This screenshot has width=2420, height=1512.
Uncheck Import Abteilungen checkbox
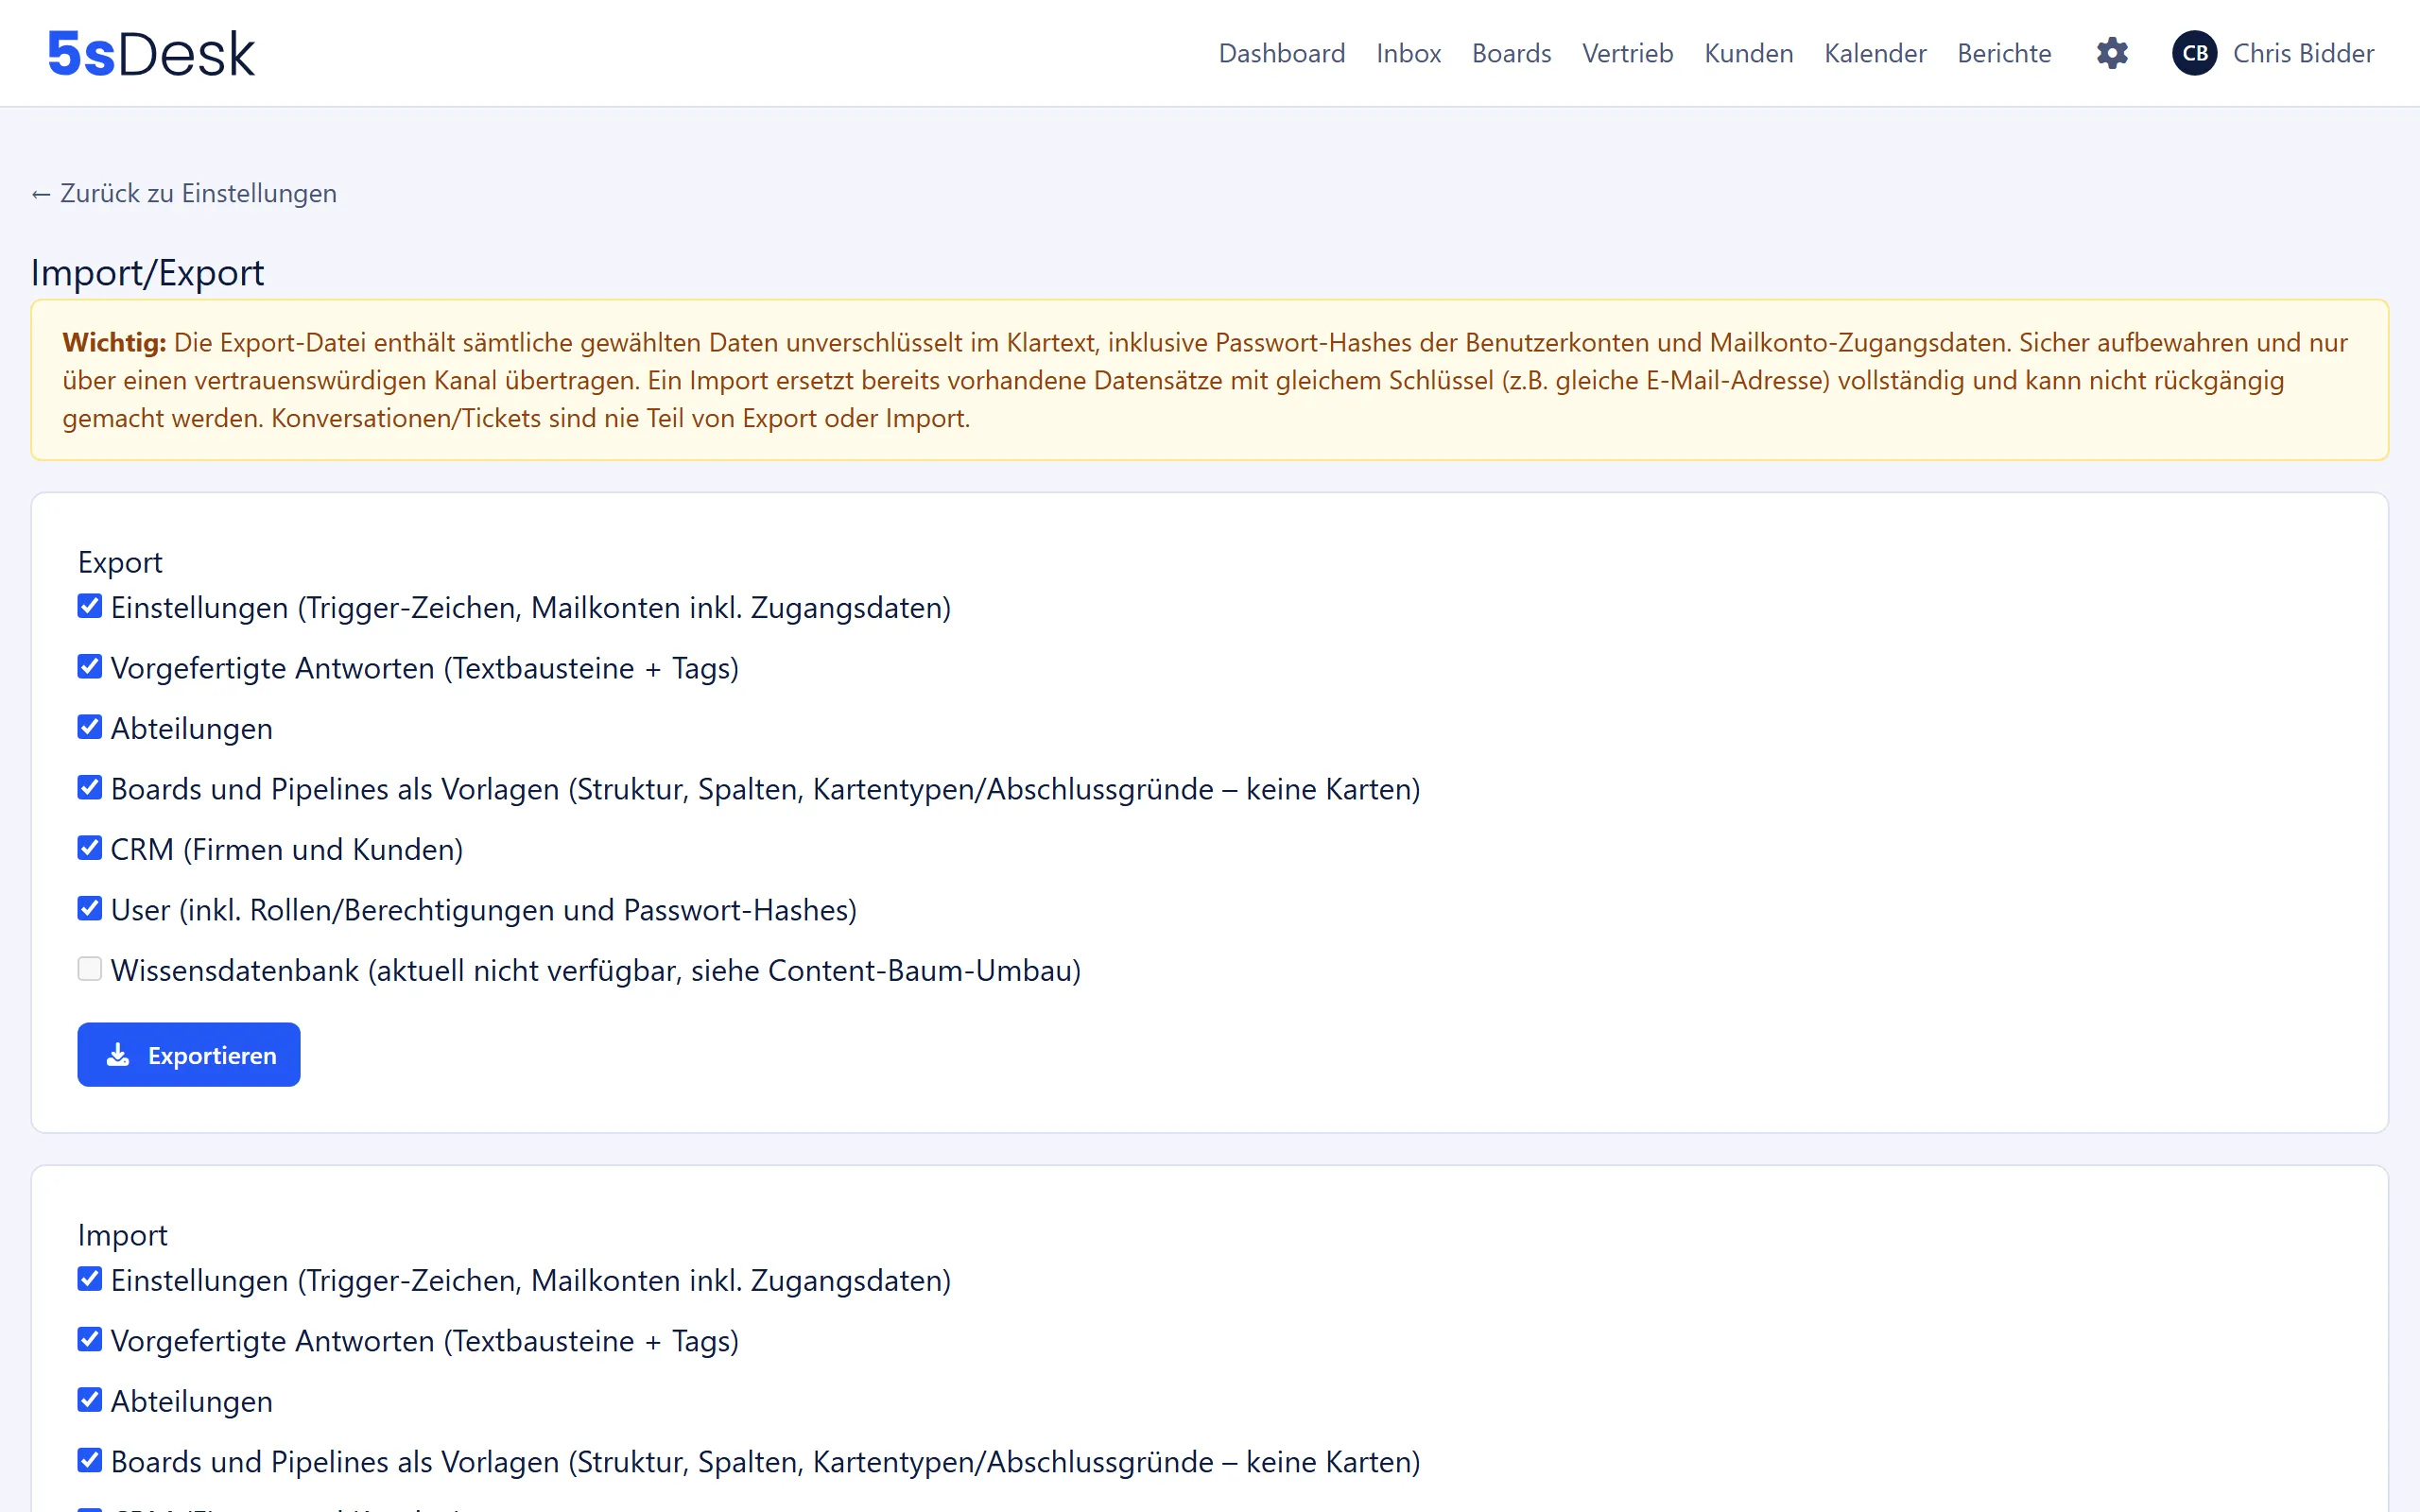click(x=90, y=1400)
